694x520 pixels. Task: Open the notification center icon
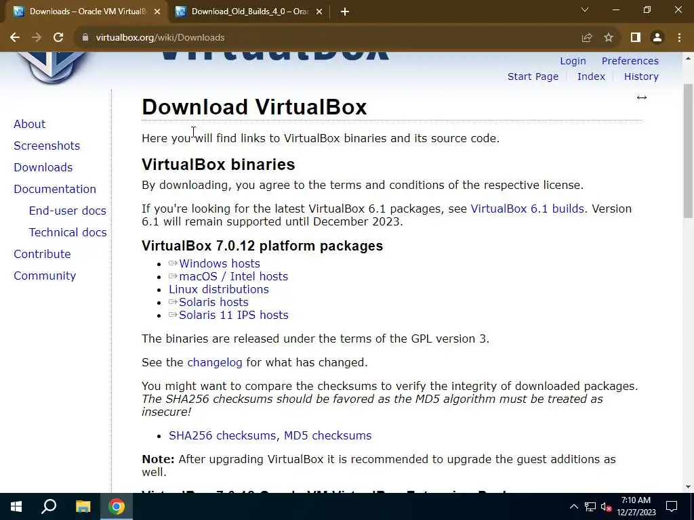672,506
